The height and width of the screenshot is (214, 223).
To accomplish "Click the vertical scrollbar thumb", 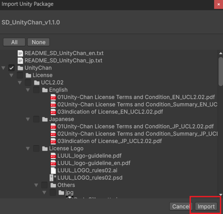I will pyautogui.click(x=221, y=72).
